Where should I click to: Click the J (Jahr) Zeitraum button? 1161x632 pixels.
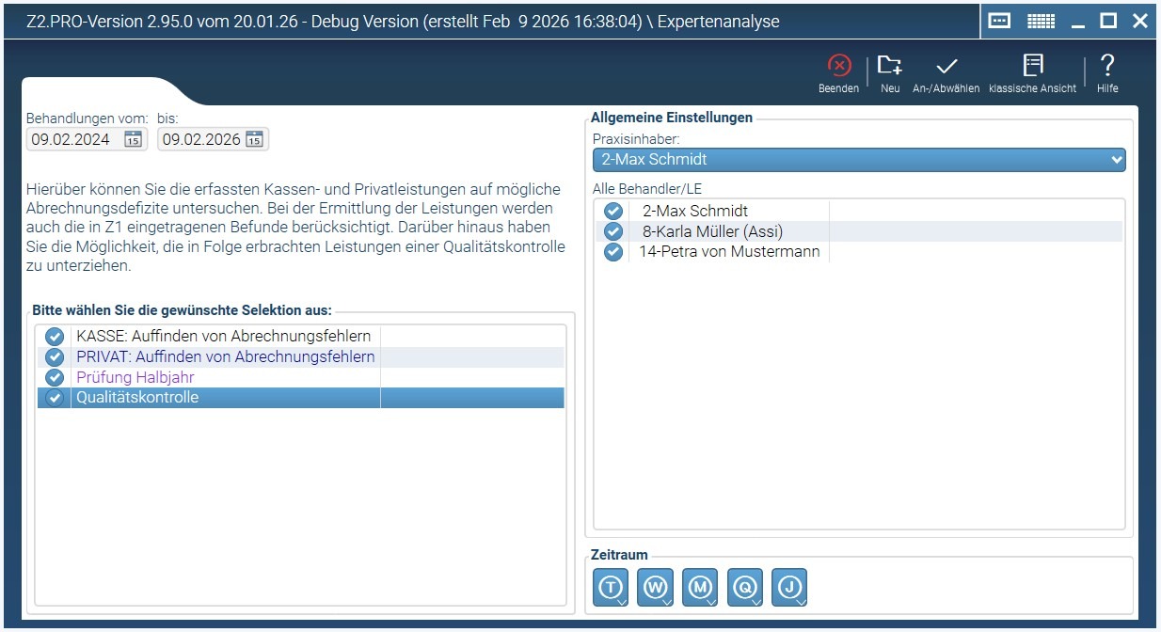(789, 588)
